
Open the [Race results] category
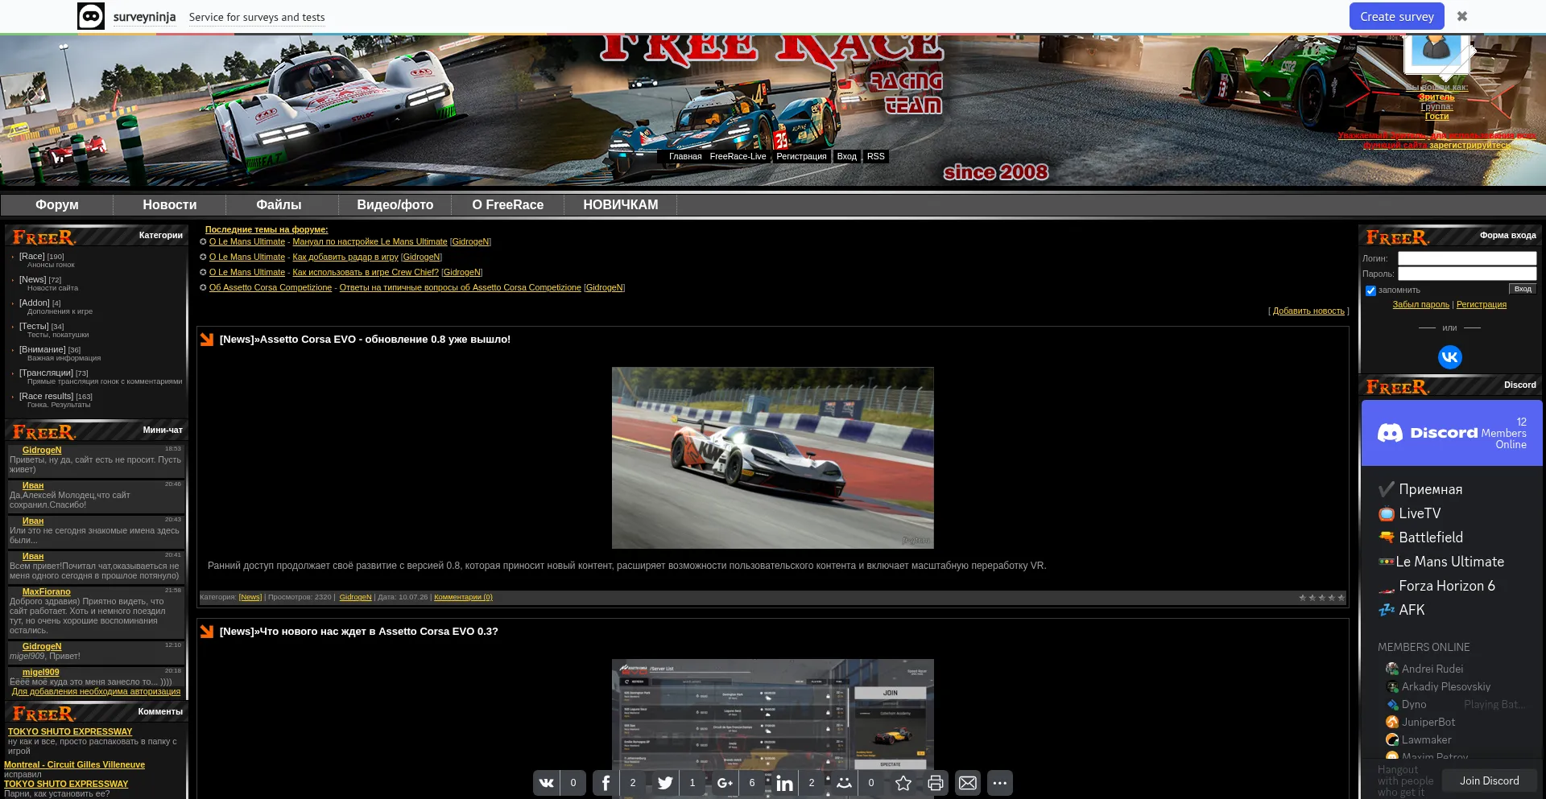46,396
